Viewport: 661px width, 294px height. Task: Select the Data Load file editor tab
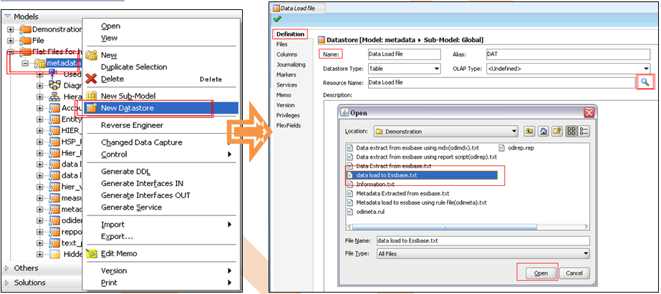(299, 8)
